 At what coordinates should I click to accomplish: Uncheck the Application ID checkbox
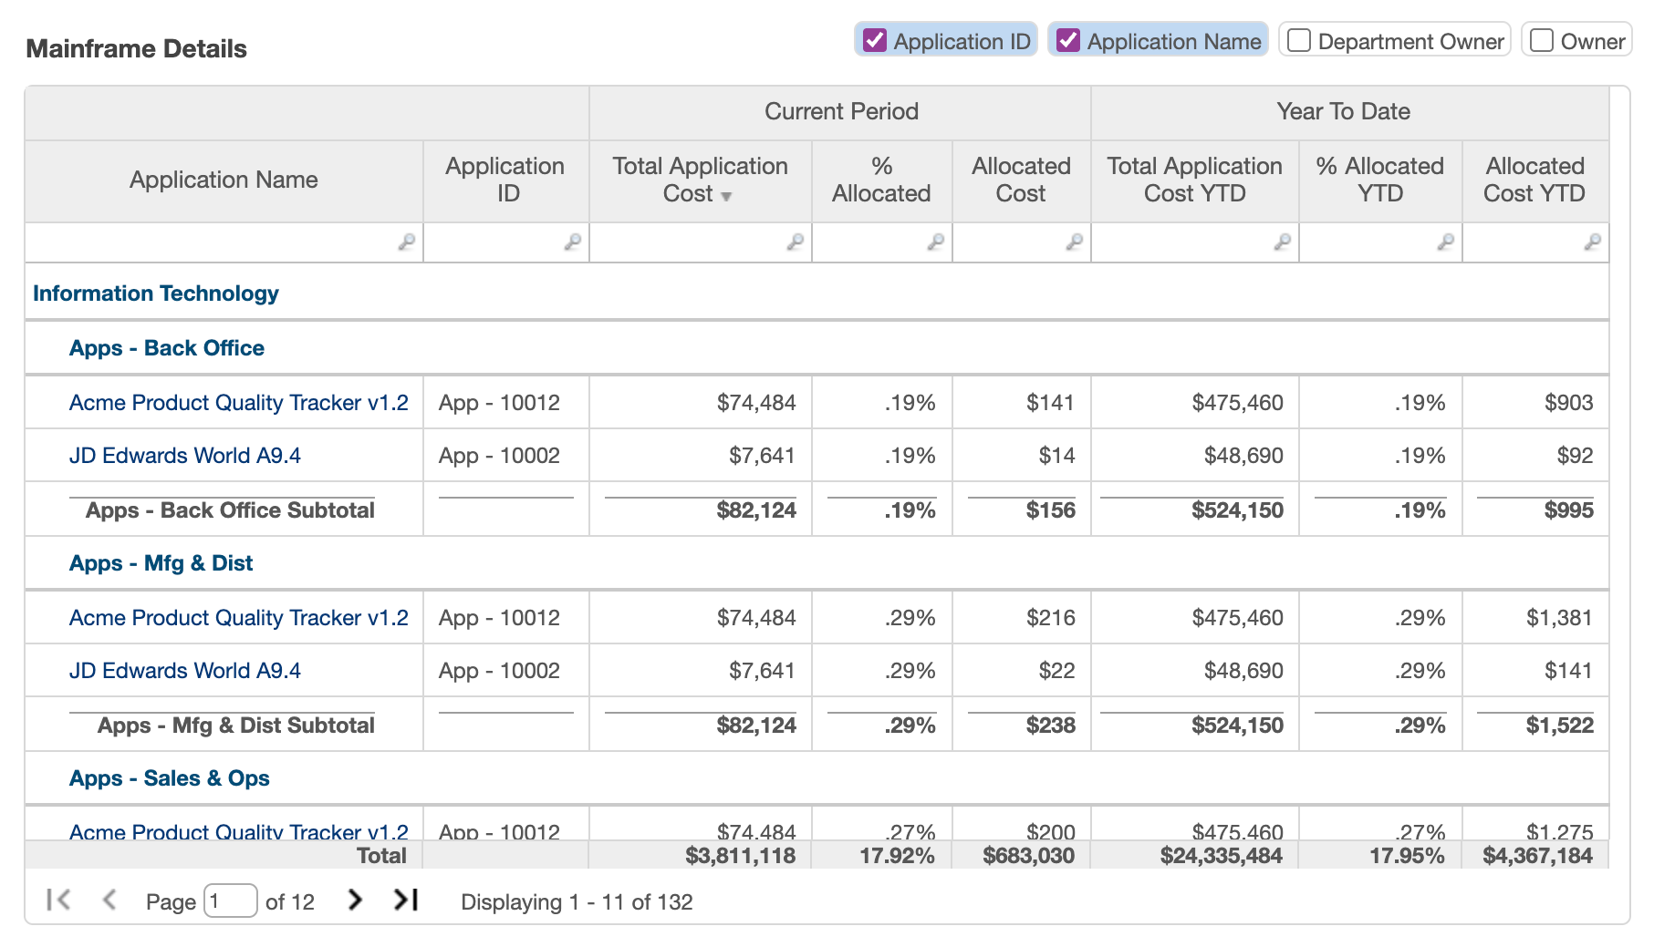(x=875, y=41)
